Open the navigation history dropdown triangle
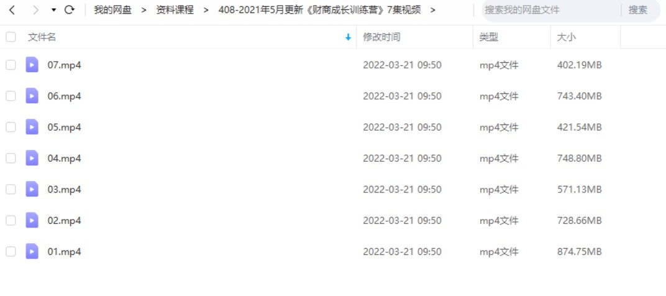 pos(53,10)
